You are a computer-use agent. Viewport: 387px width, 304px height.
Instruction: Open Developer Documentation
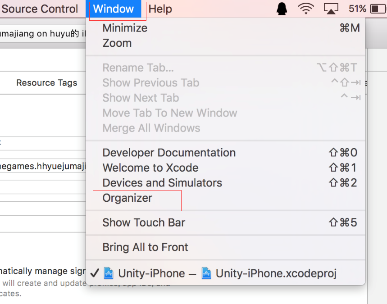tap(169, 153)
